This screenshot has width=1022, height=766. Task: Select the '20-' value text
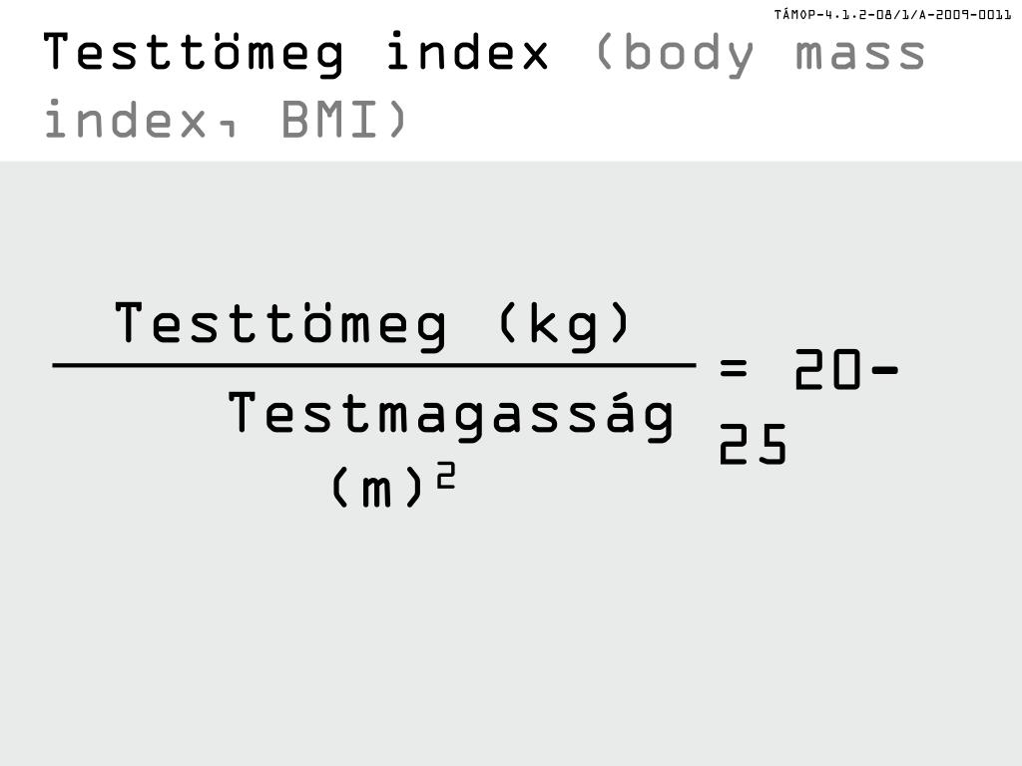(846, 369)
